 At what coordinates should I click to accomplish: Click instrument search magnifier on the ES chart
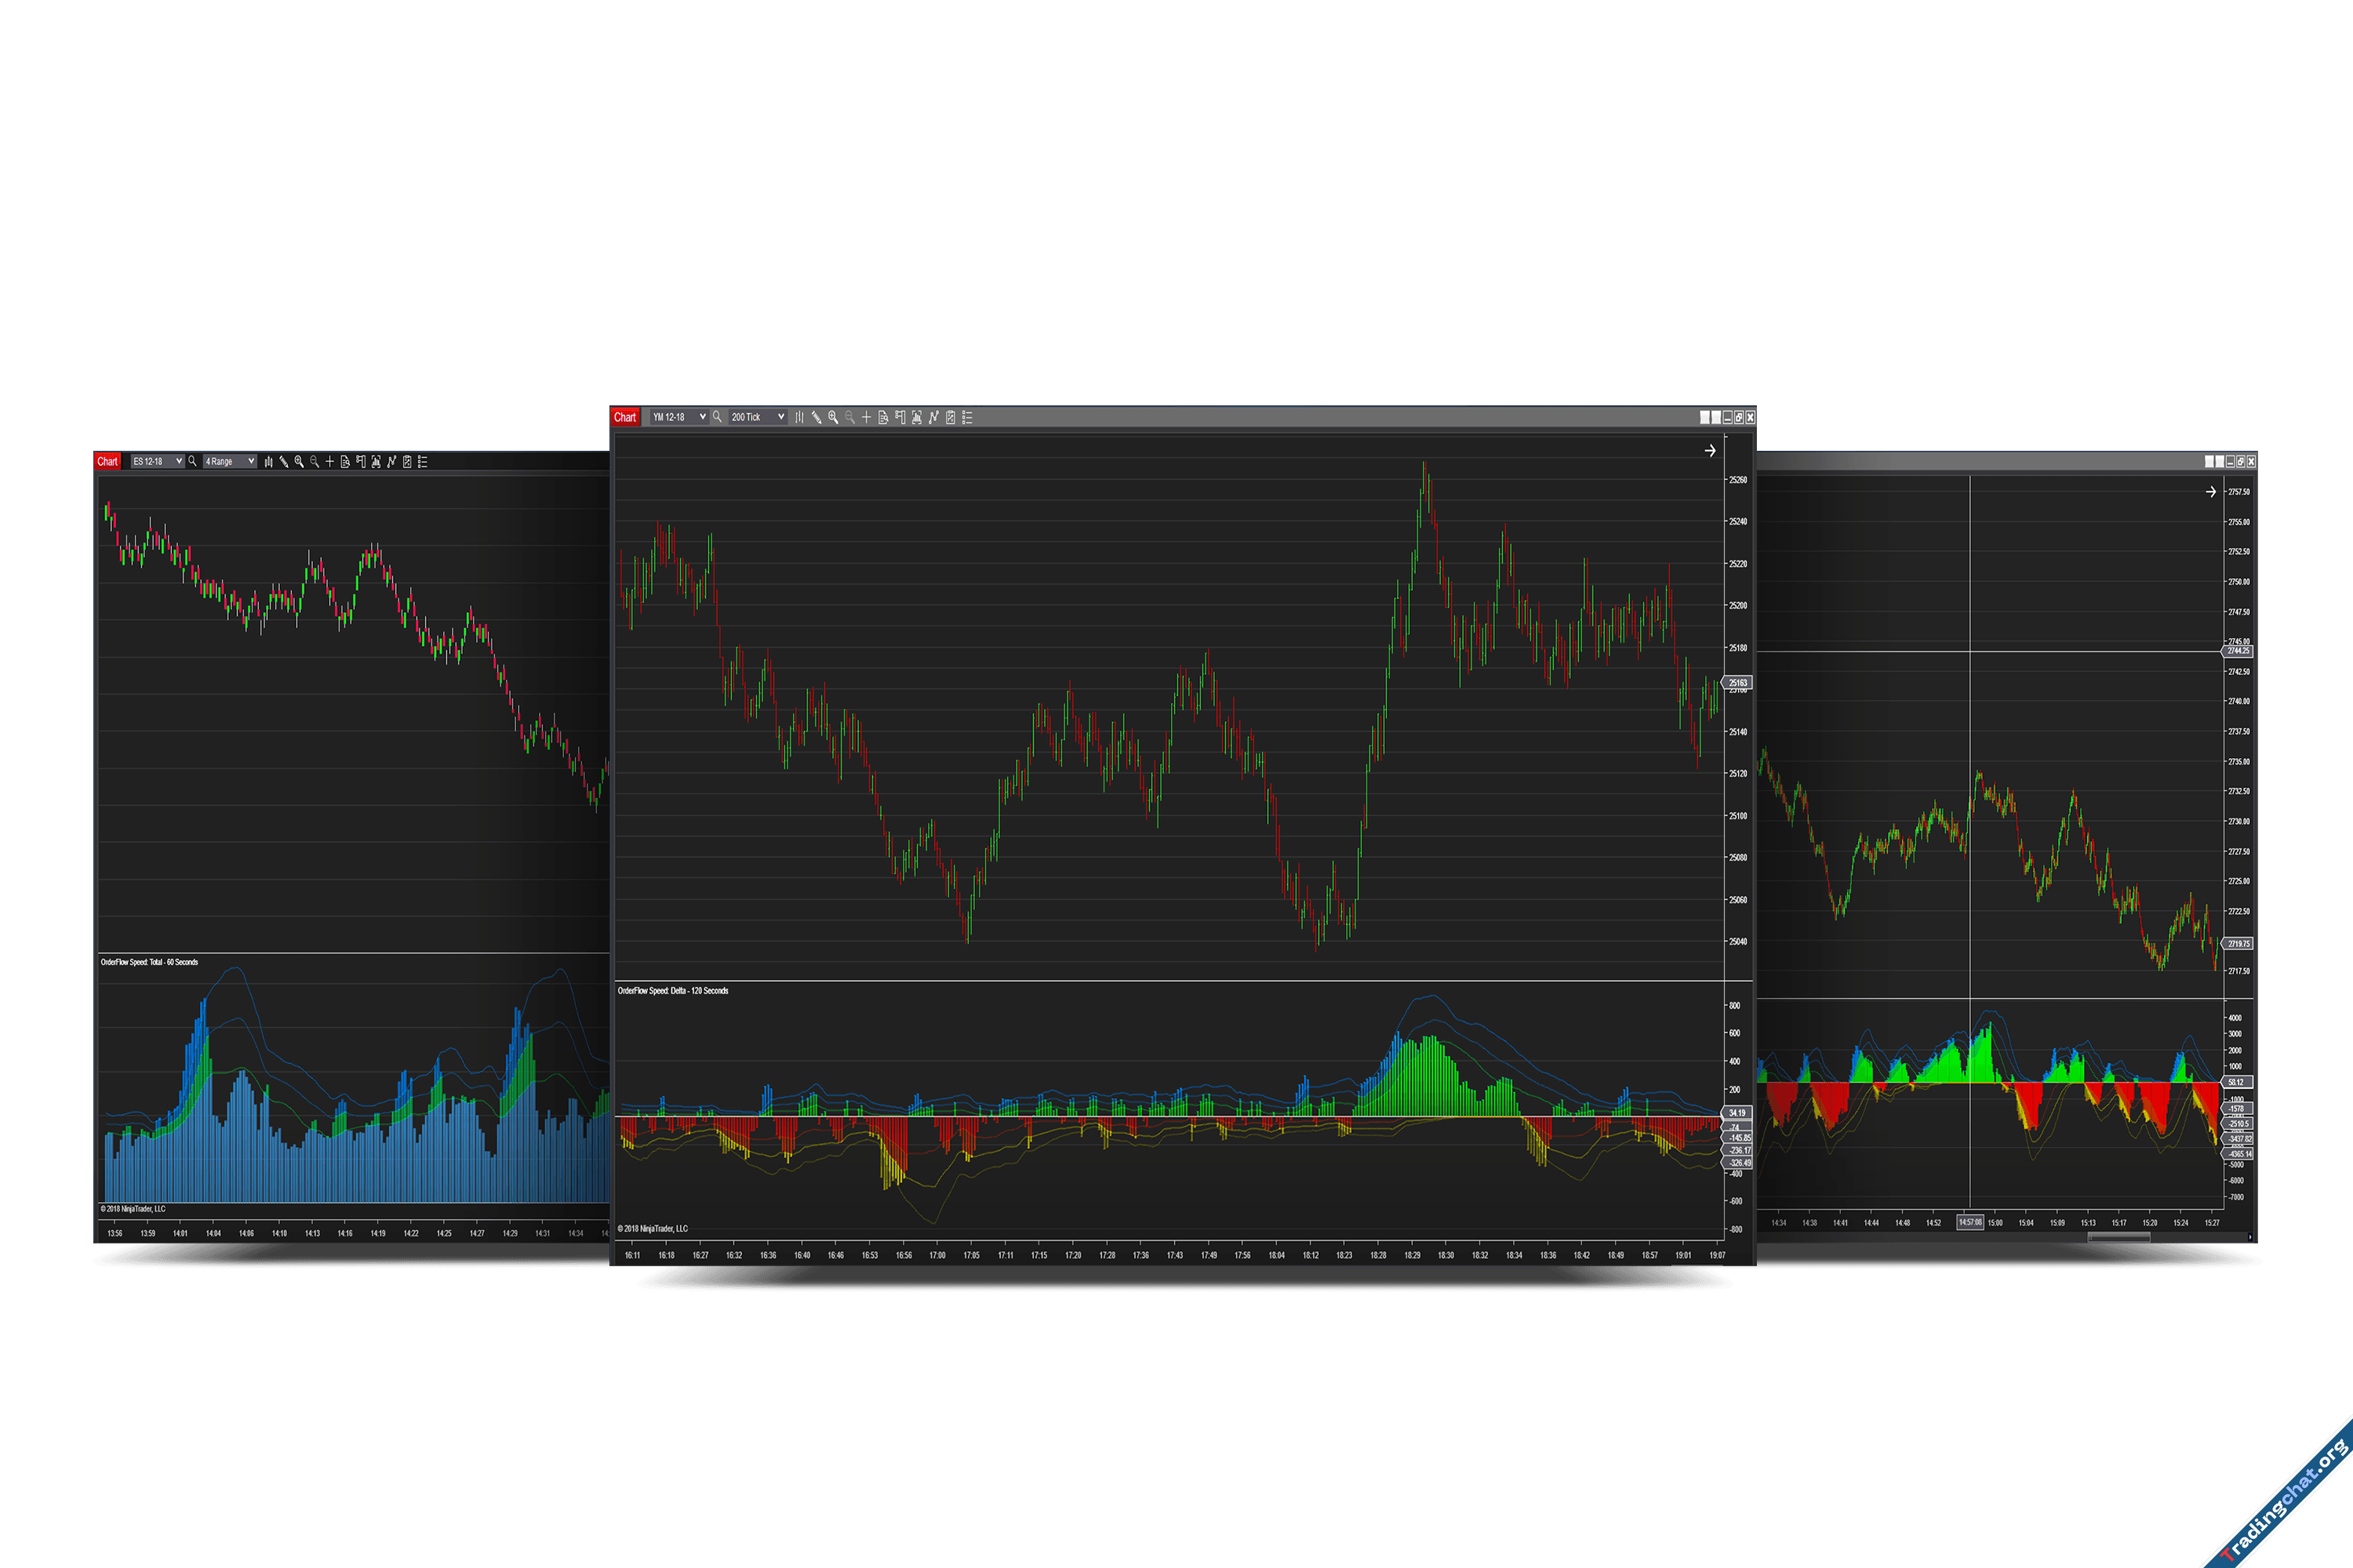pyautogui.click(x=192, y=461)
